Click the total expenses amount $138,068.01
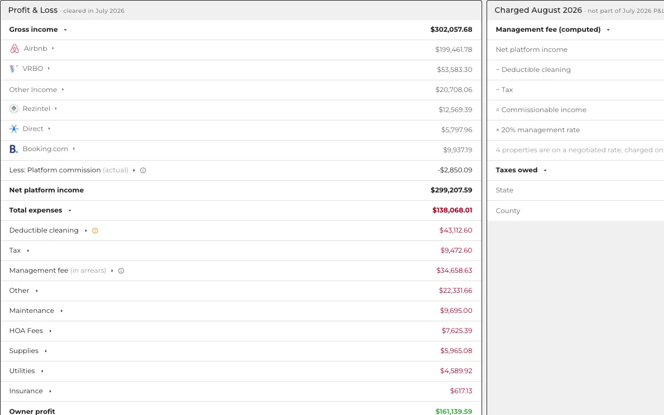Screen dimensions: 664x415 click(453, 210)
